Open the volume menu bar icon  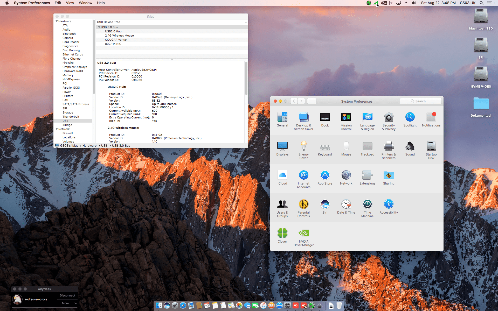[x=414, y=3]
